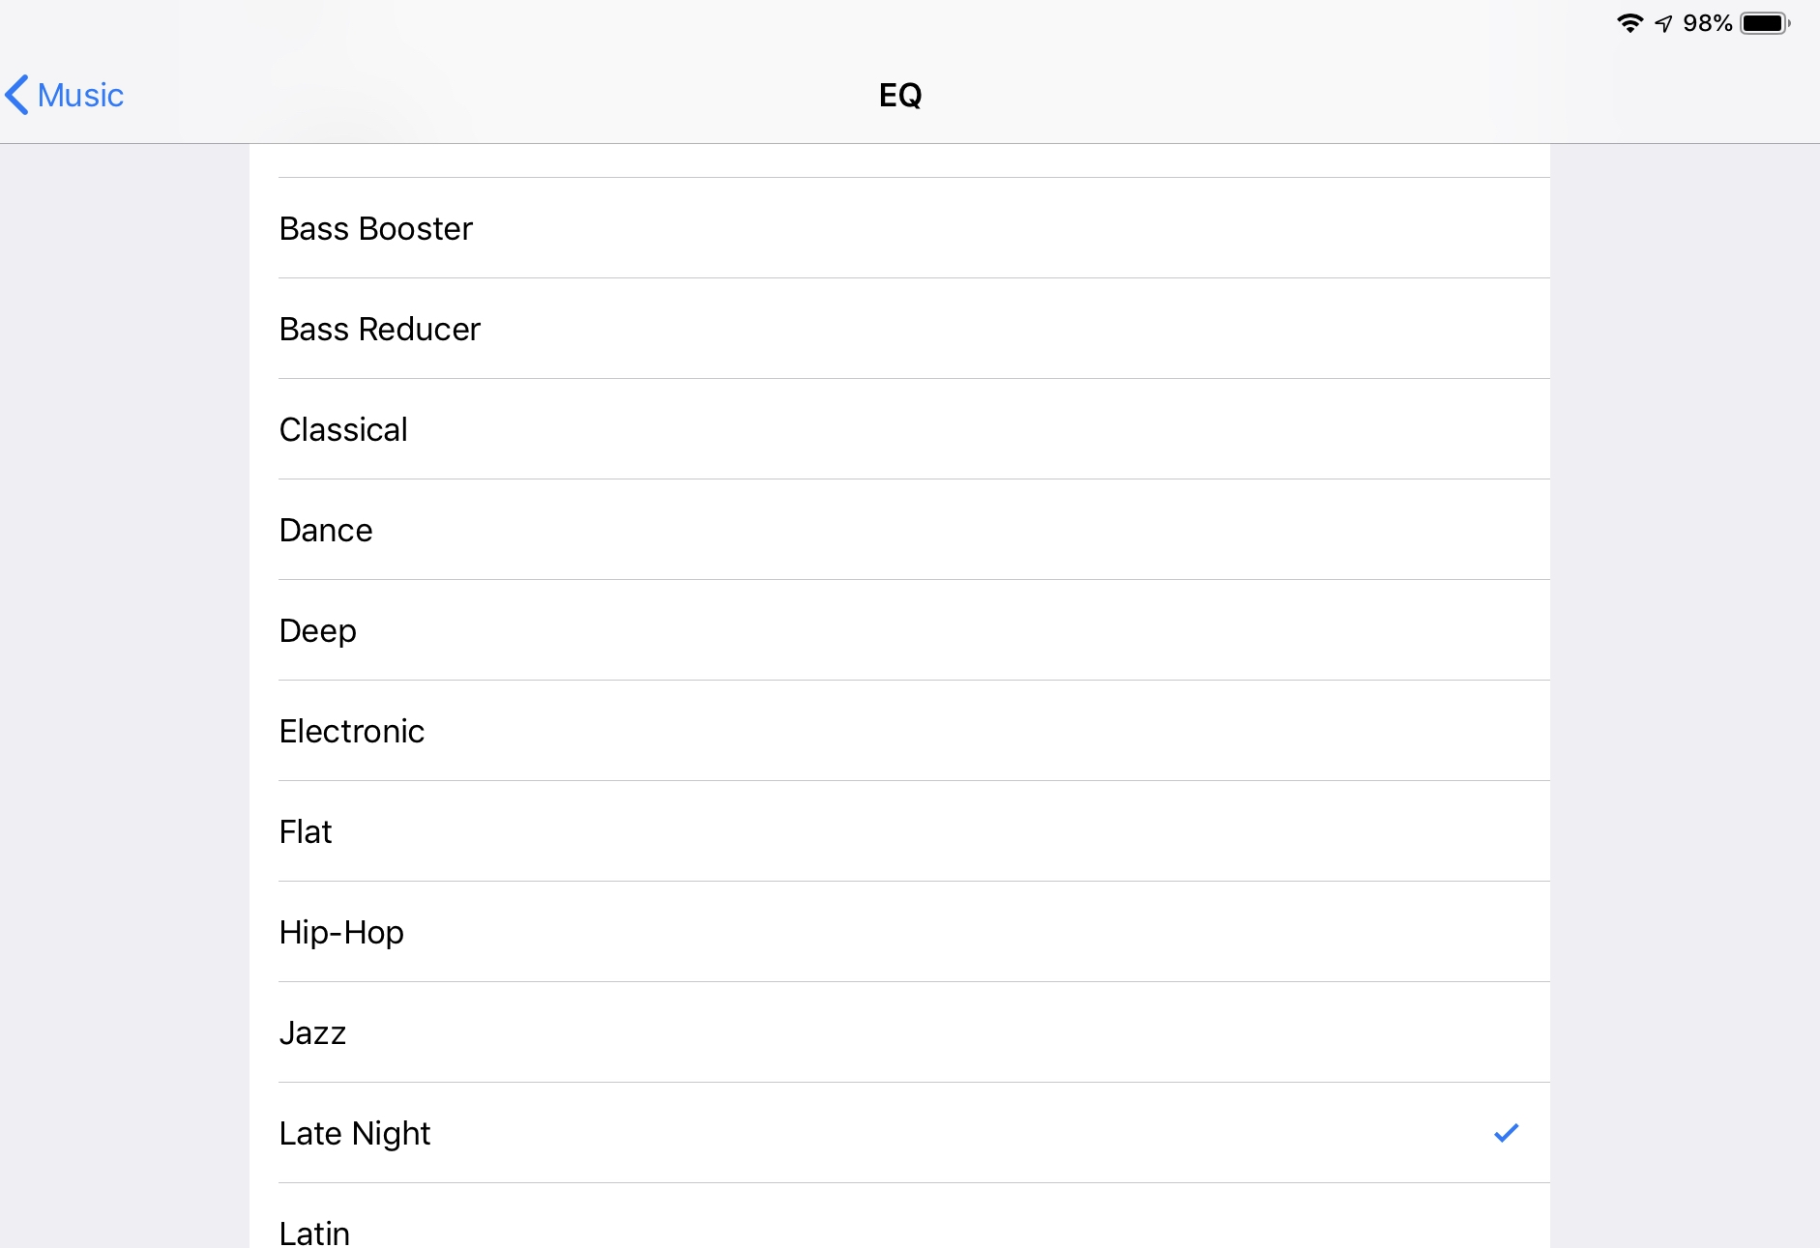This screenshot has height=1248, width=1820.
Task: Switch to the Electronic EQ preset
Action: [x=351, y=731]
